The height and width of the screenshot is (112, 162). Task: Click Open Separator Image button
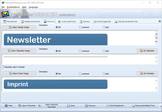click(19, 51)
